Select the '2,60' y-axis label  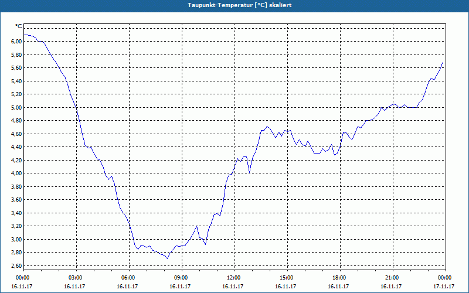pos(16,265)
